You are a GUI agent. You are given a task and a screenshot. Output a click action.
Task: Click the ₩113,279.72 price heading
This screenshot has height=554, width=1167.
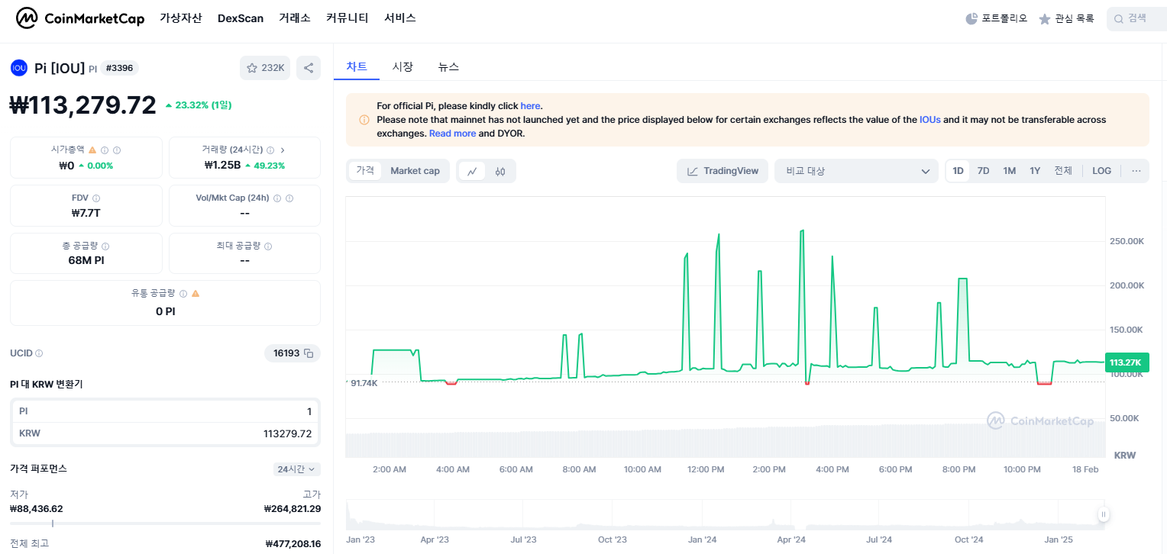[x=82, y=105]
